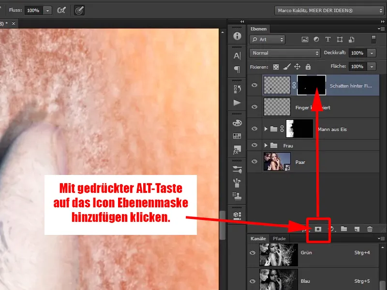The image size is (387, 290).
Task: Open the layer filter type dropdown Art
Action: tap(268, 40)
